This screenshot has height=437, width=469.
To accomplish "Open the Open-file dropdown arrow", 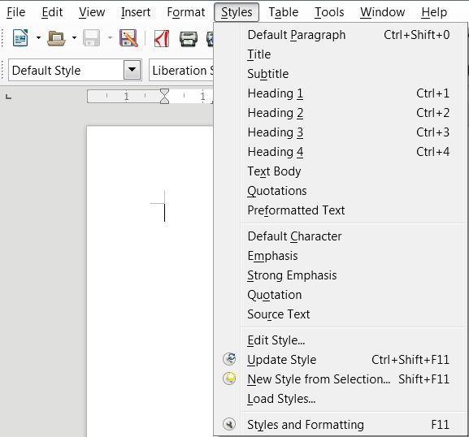I will [x=74, y=38].
